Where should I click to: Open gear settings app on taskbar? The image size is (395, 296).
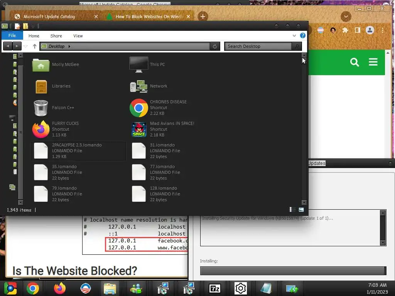(241, 288)
